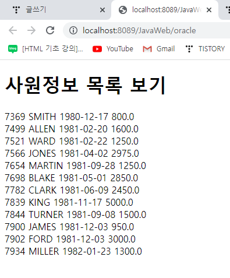The height and width of the screenshot is (278, 230).
Task: Click the Gmail envelope icon
Action: click(x=147, y=49)
